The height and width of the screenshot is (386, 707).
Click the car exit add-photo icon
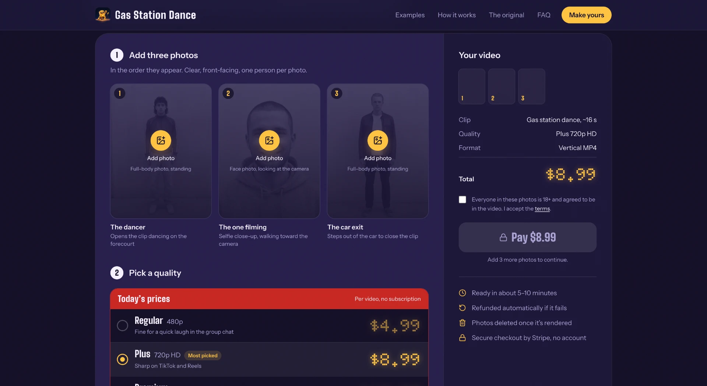(378, 140)
